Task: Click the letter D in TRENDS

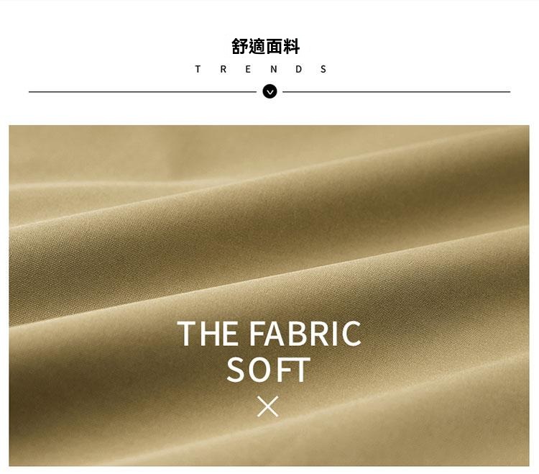Action: [x=299, y=69]
